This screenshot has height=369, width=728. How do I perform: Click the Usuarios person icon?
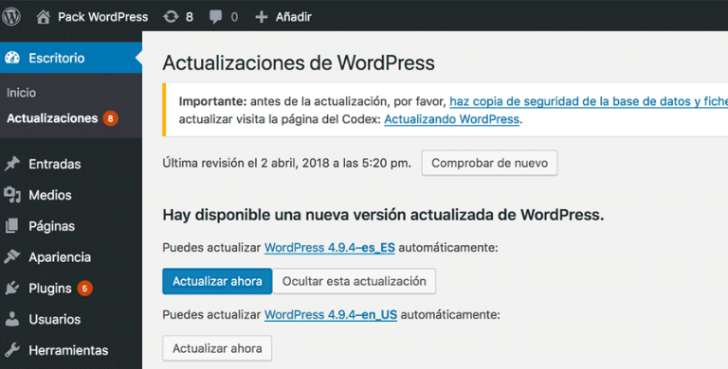pos(12,319)
